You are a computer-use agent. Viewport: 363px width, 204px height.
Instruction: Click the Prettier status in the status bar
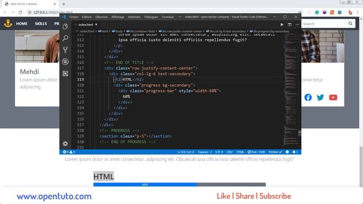[x=275, y=152]
